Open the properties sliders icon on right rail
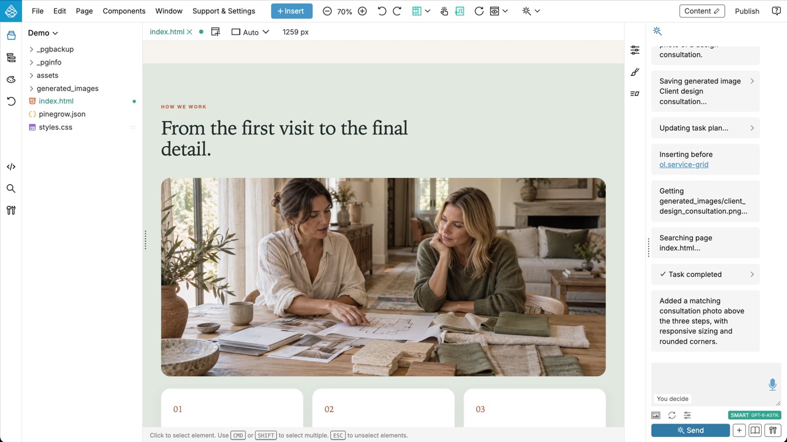The height and width of the screenshot is (442, 787). [x=635, y=50]
